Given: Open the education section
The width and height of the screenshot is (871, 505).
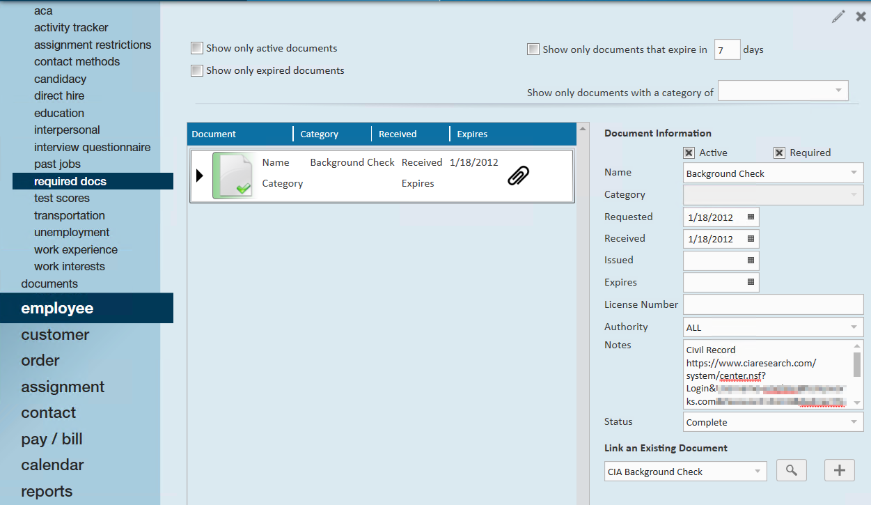Looking at the screenshot, I should [x=59, y=113].
